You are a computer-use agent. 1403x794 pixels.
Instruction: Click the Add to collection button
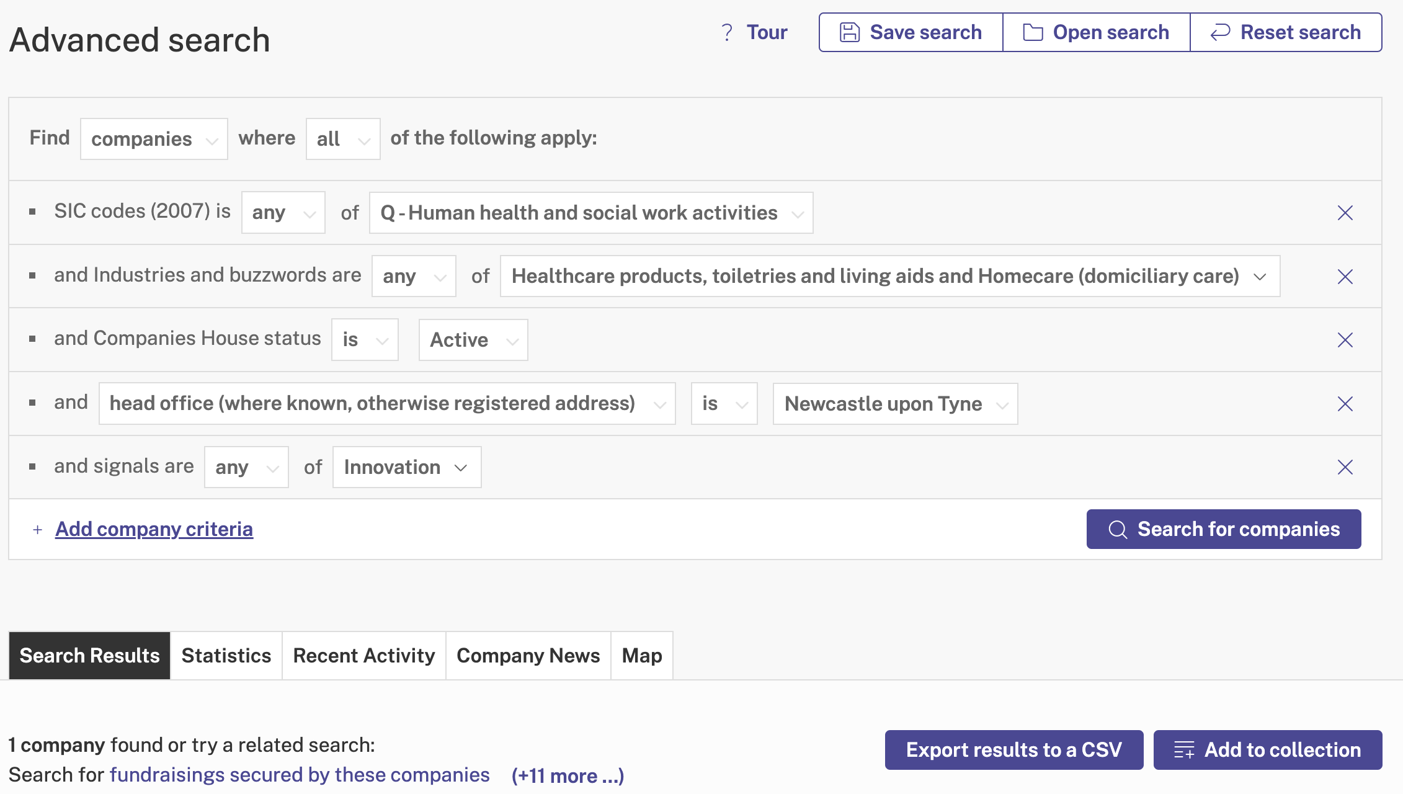[1268, 750]
